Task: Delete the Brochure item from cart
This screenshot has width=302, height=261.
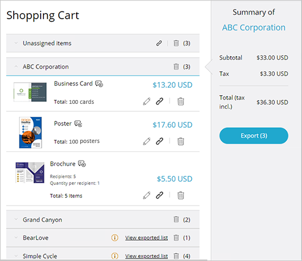Action: [181, 195]
